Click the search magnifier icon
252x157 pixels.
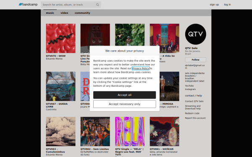pos(97,5)
